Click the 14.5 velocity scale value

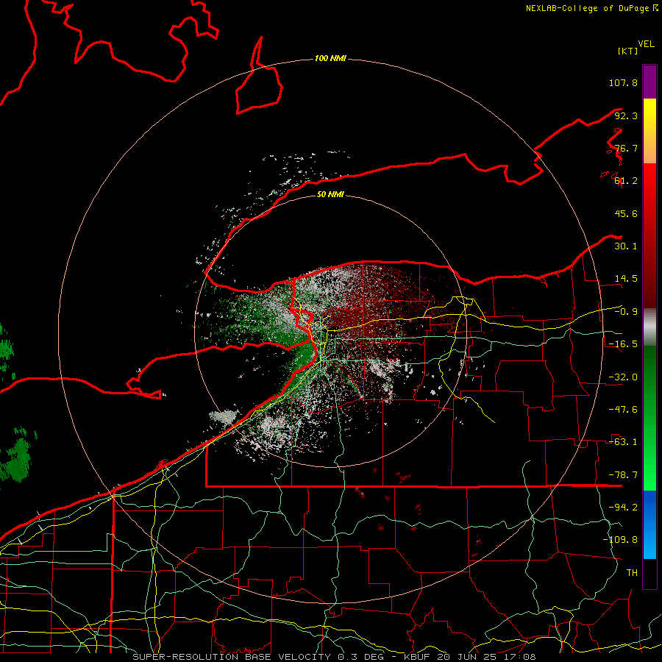(626, 279)
